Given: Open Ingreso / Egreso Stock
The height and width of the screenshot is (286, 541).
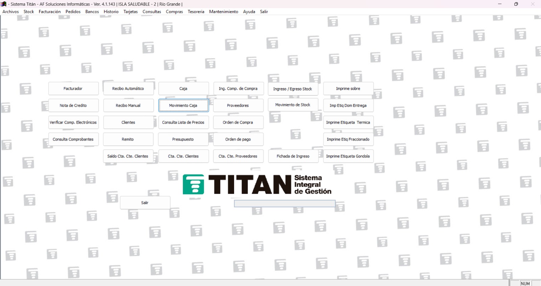Looking at the screenshot, I should (293, 89).
